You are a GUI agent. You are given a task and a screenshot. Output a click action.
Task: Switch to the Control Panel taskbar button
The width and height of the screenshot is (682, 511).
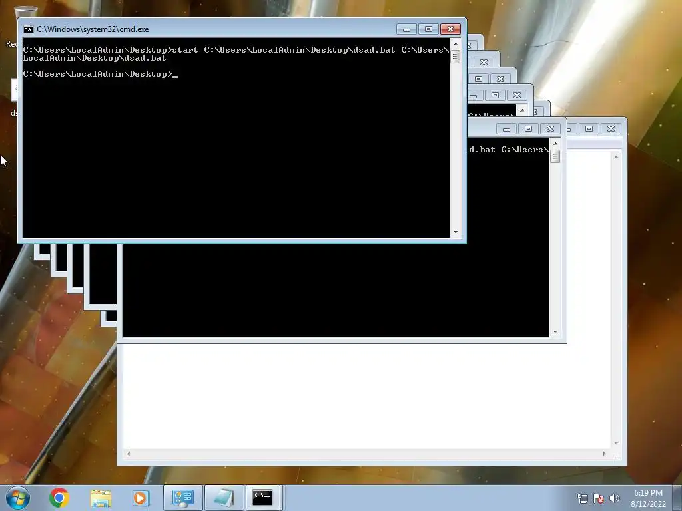(x=183, y=498)
